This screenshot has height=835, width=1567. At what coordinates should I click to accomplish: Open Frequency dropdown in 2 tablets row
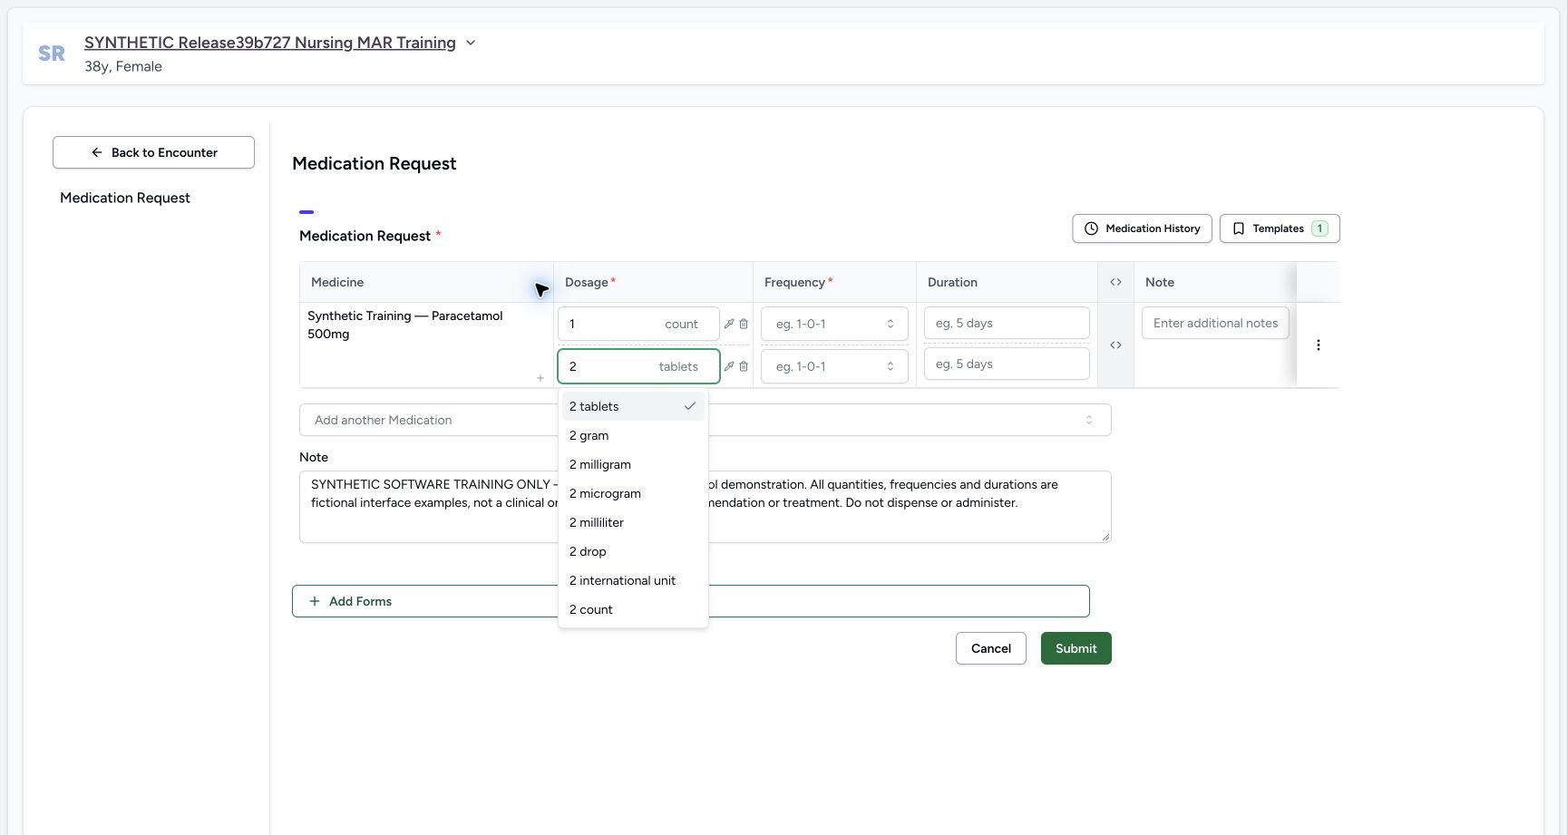point(834,366)
